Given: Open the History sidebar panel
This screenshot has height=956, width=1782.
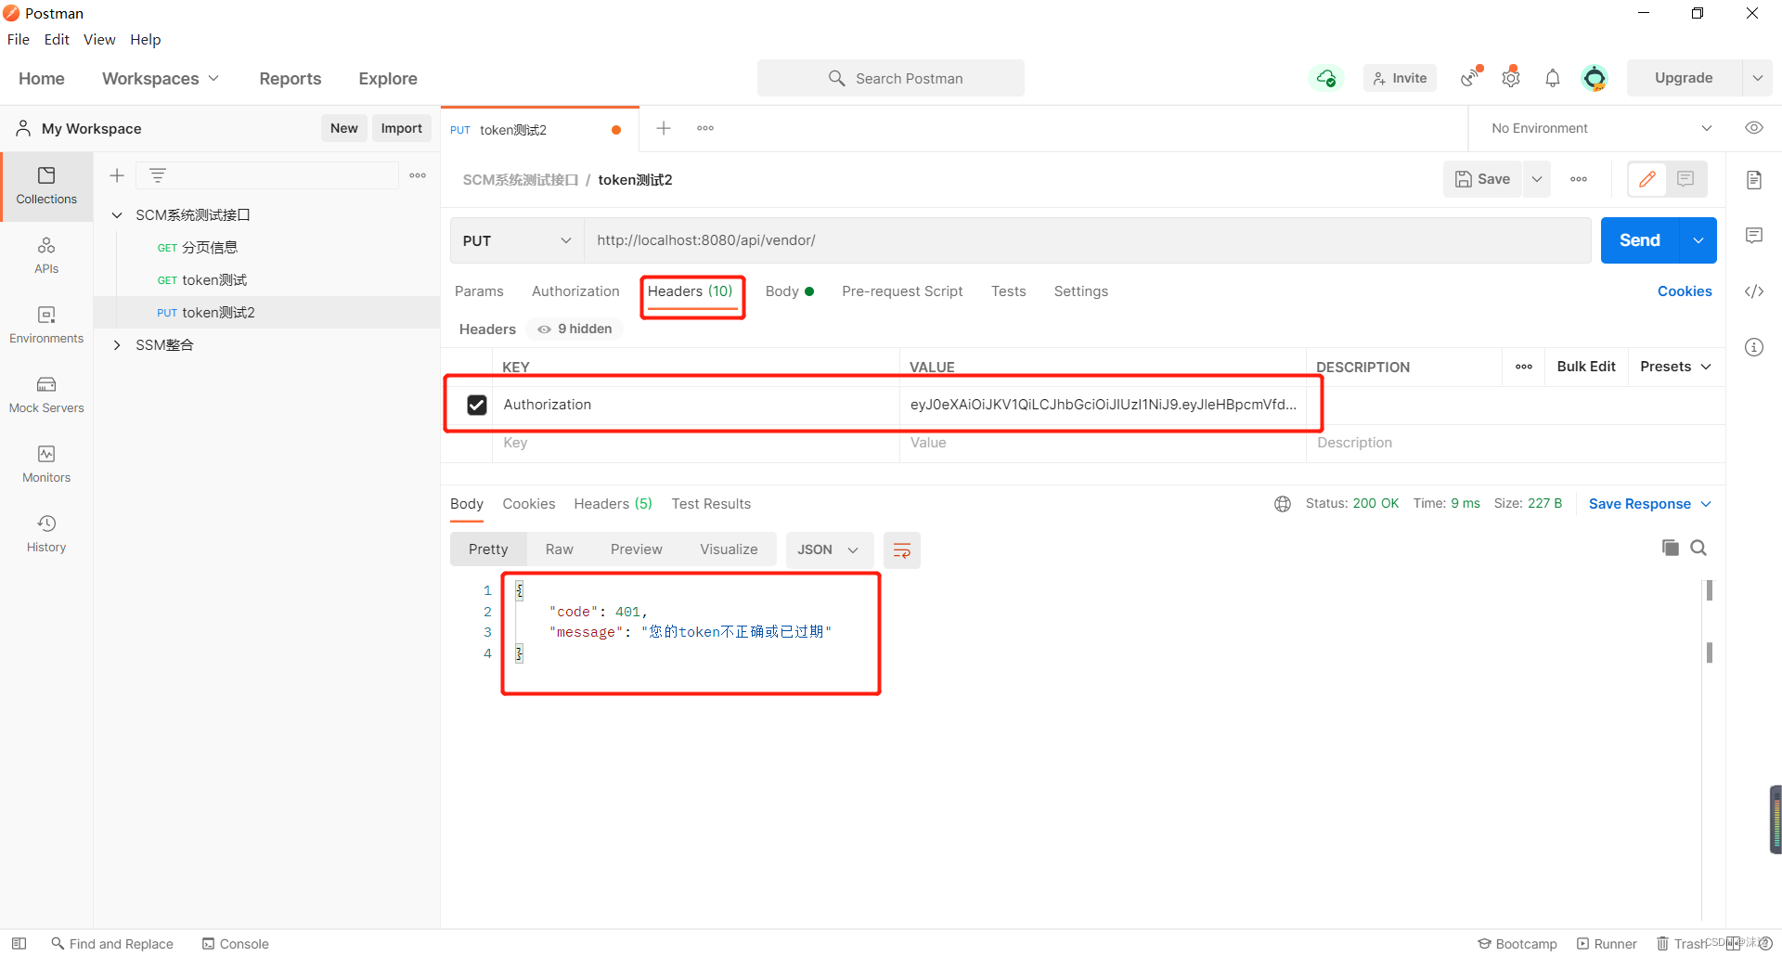Looking at the screenshot, I should [46, 534].
